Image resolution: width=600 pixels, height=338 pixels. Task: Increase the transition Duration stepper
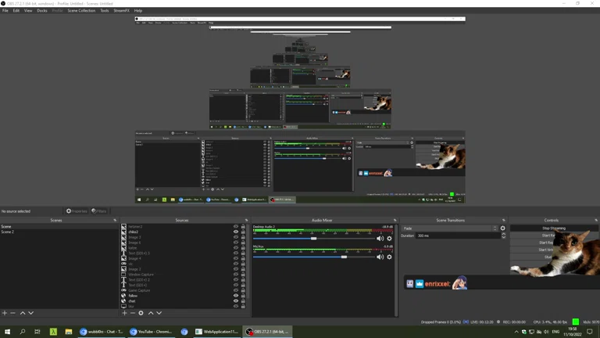[x=503, y=234]
